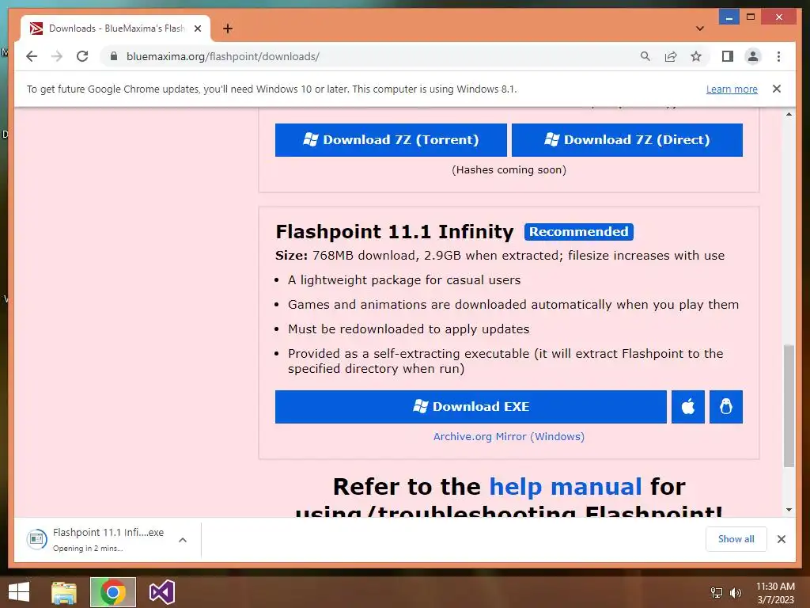Close the downloads shelf

[x=781, y=539]
